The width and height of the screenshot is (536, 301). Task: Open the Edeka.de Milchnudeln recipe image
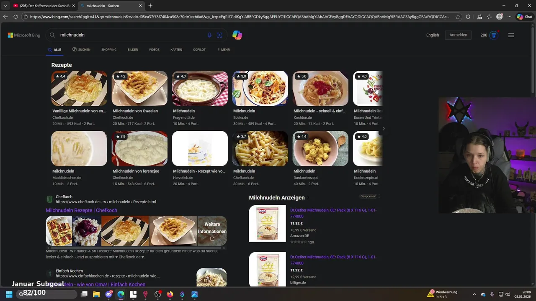[260, 88]
